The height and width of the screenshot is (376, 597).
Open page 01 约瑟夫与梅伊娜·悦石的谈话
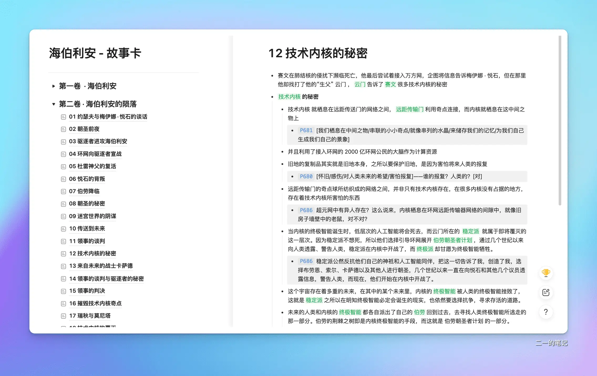coord(108,117)
